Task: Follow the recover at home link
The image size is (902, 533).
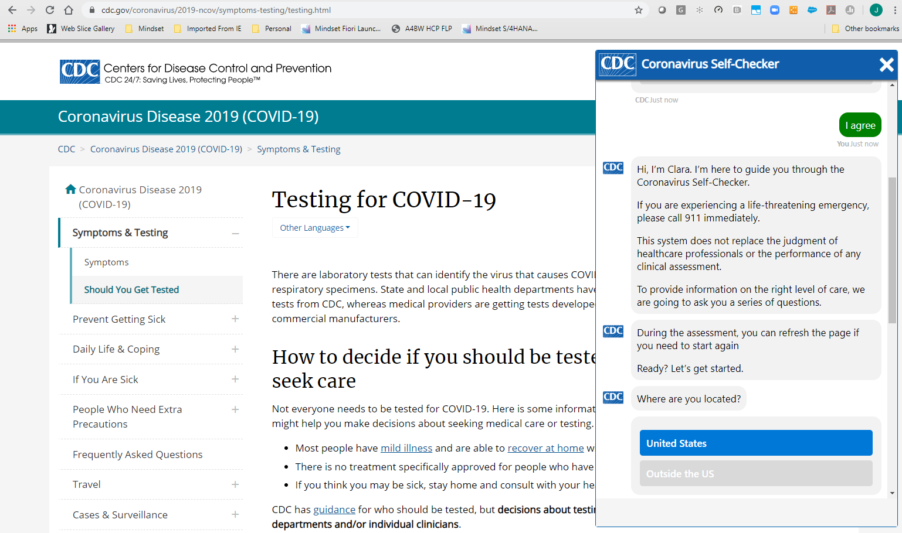Action: (x=545, y=448)
